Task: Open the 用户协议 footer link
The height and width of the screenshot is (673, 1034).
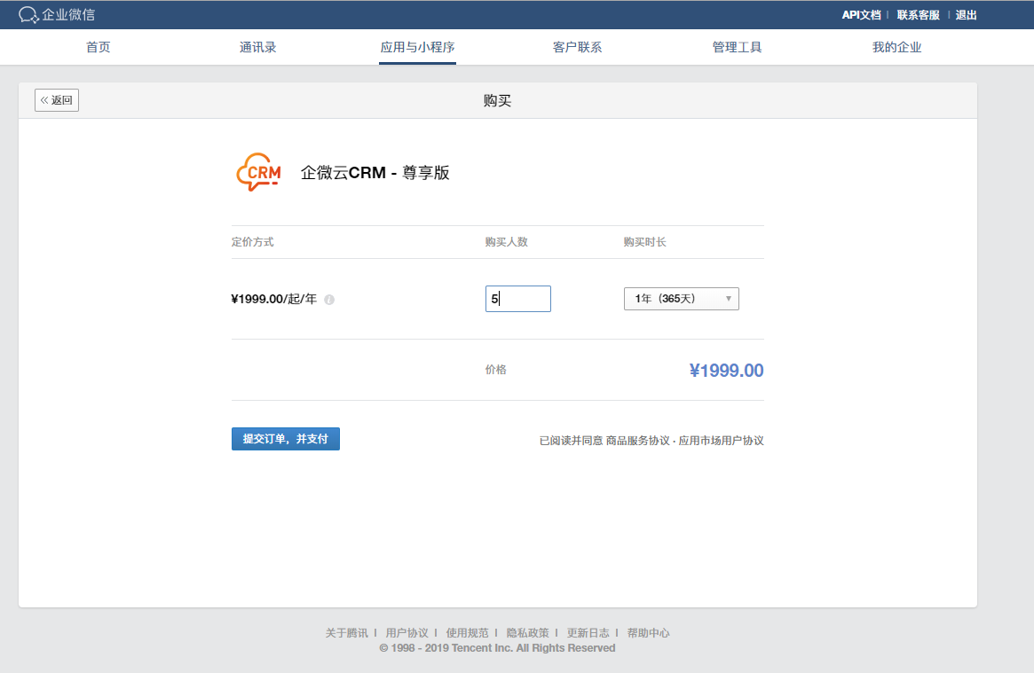Action: 406,633
